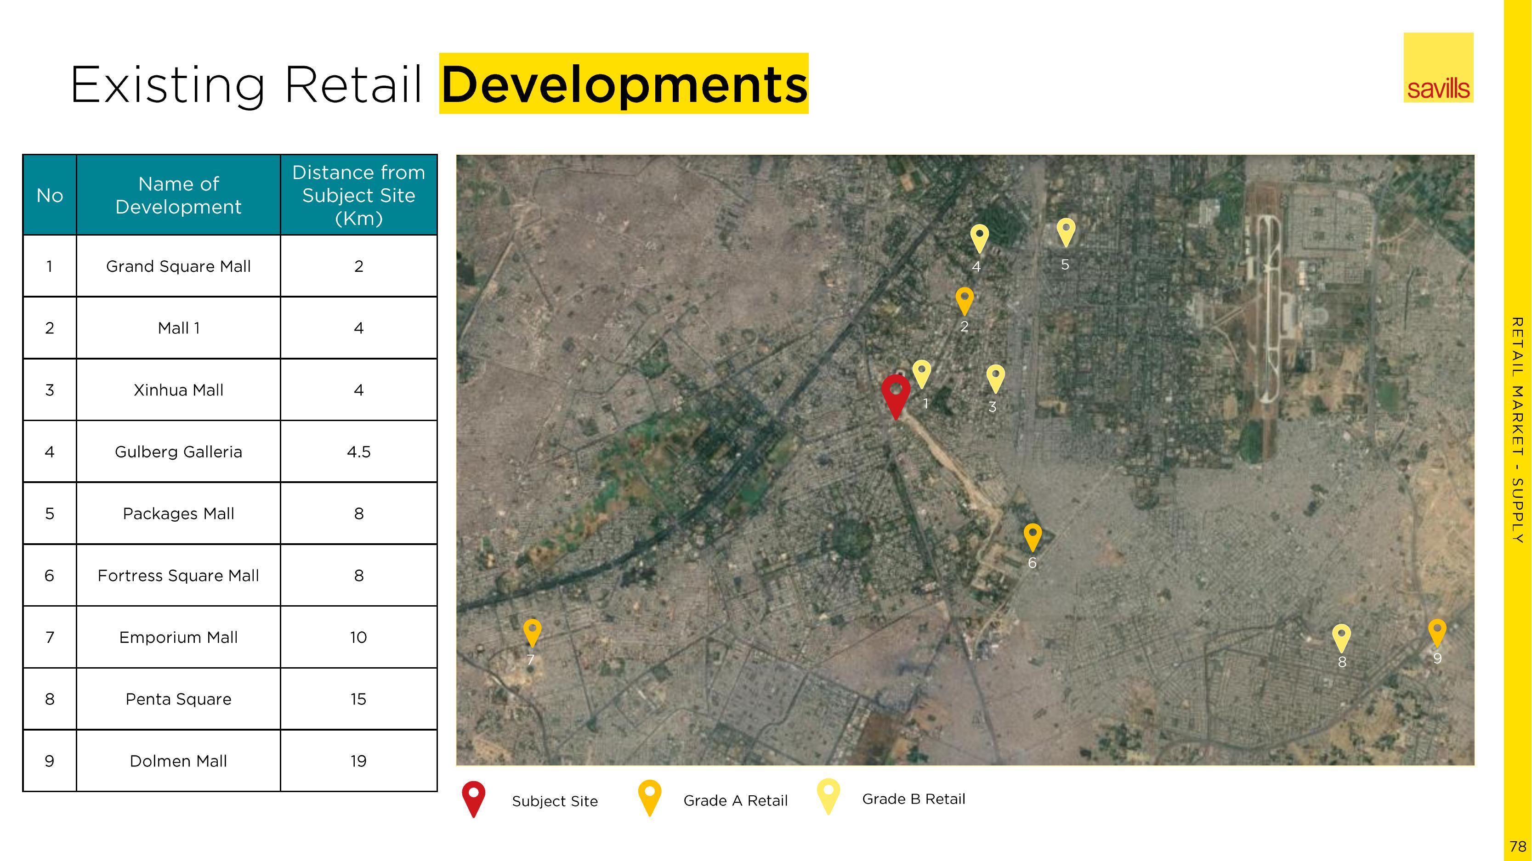
Task: Click the yellow pin labeled 5
Action: point(1066,231)
